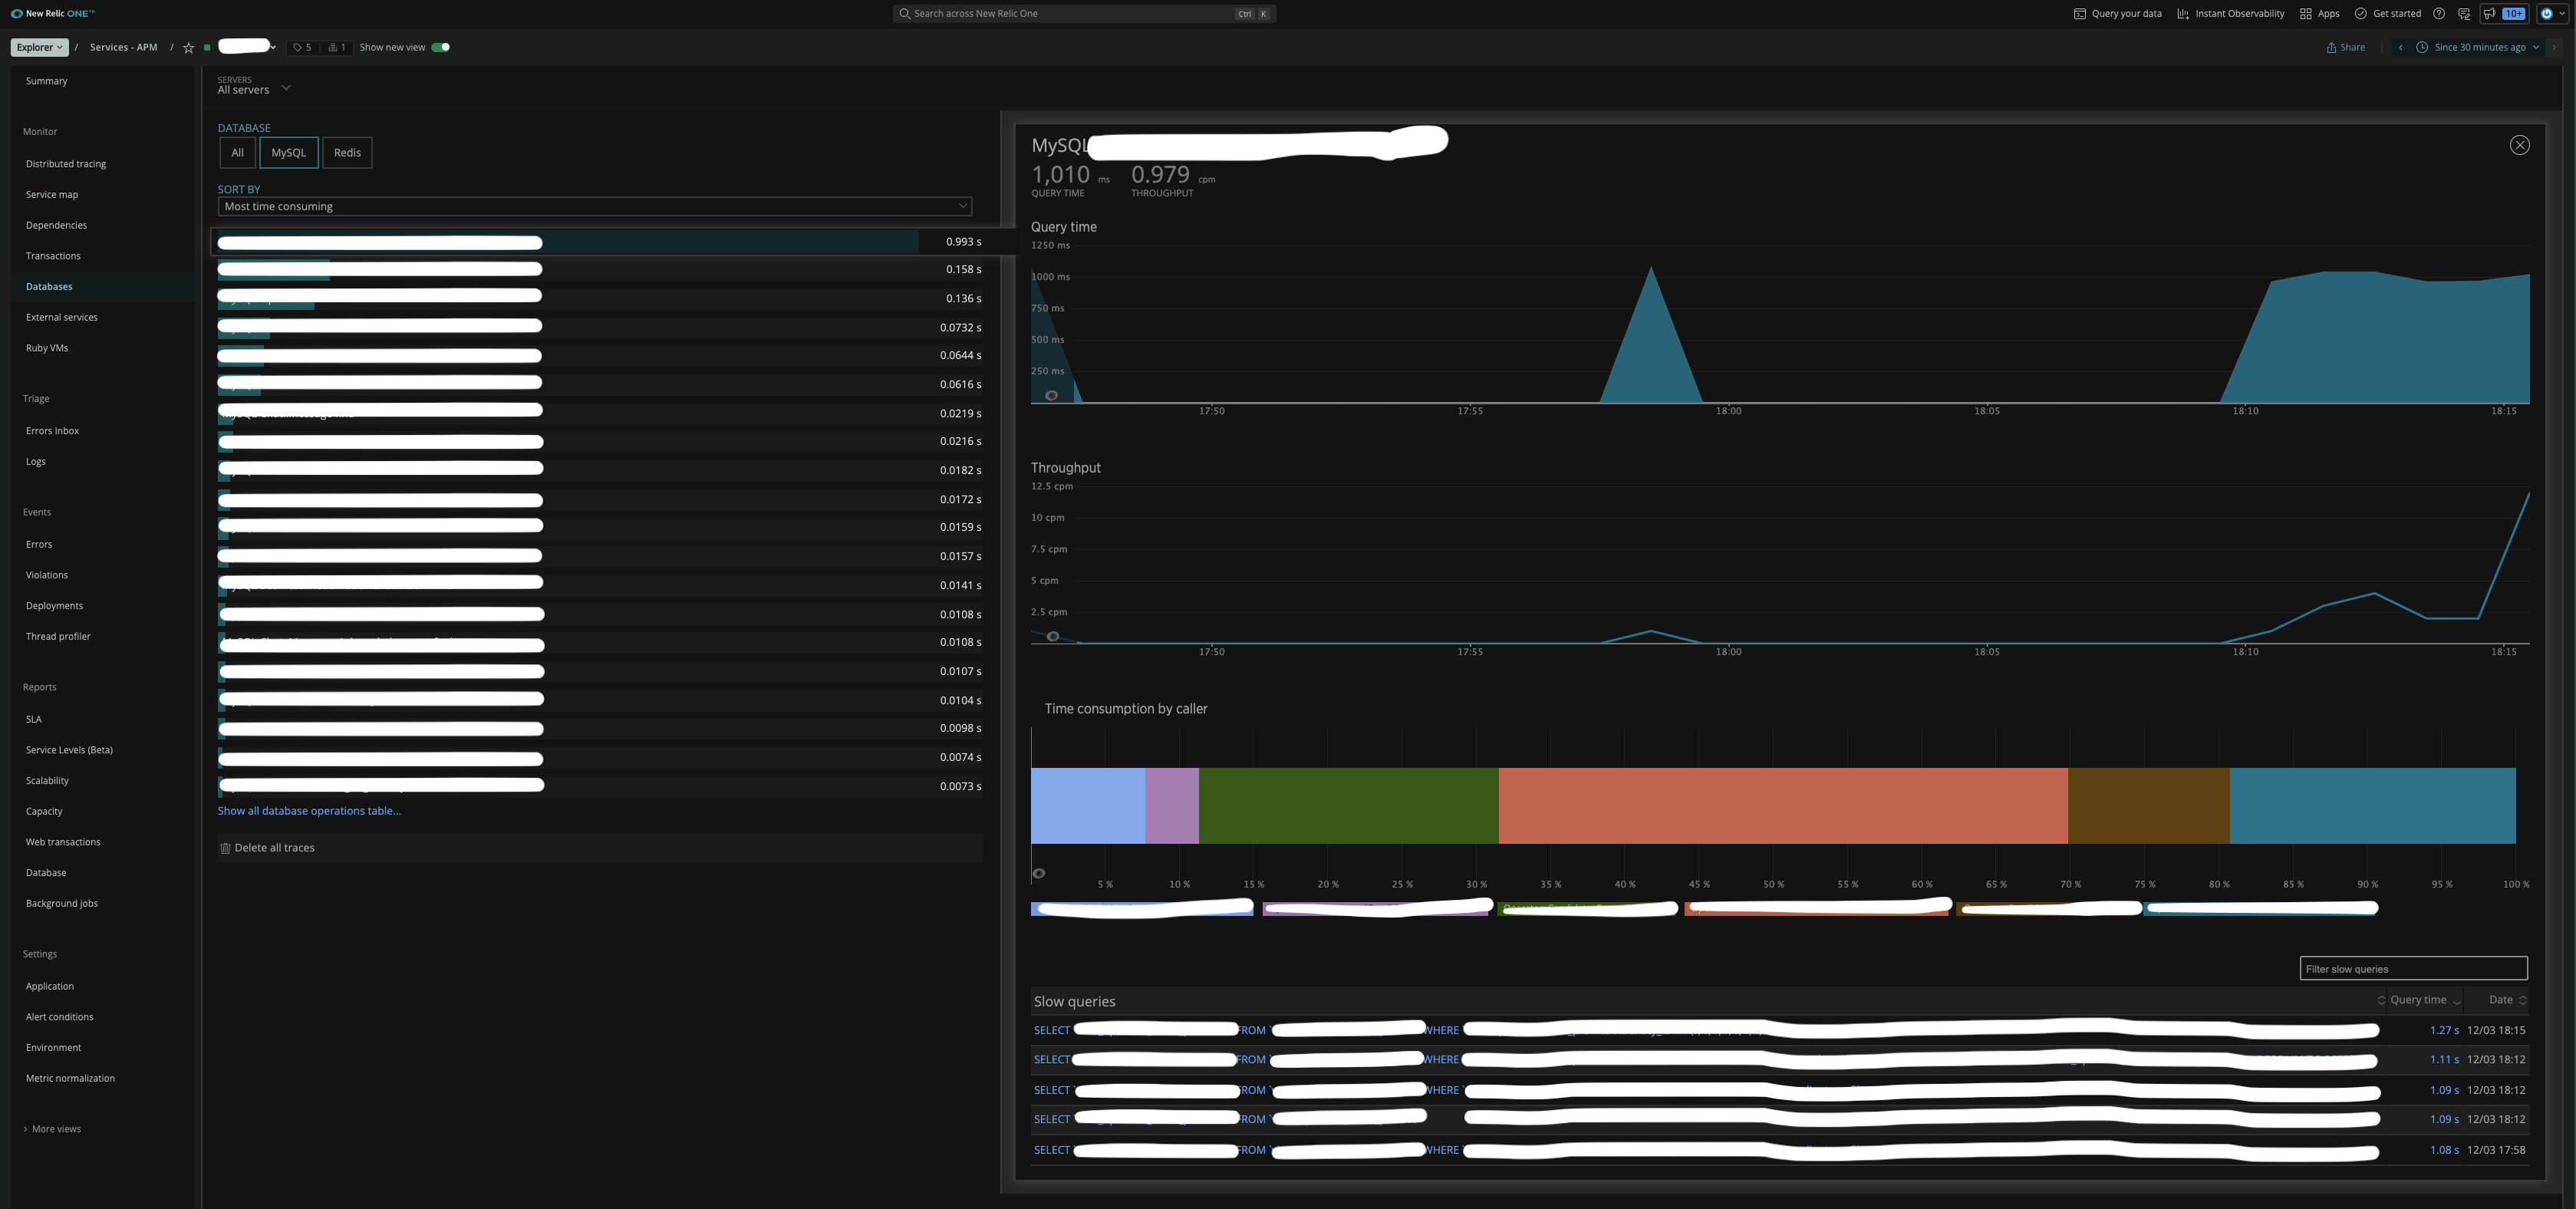Click the green caller bar segment
This screenshot has width=2576, height=1209.
[1348, 806]
